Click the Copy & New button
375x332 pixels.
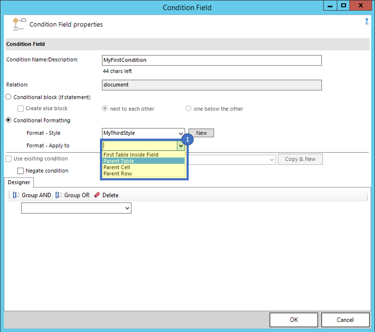tap(300, 159)
